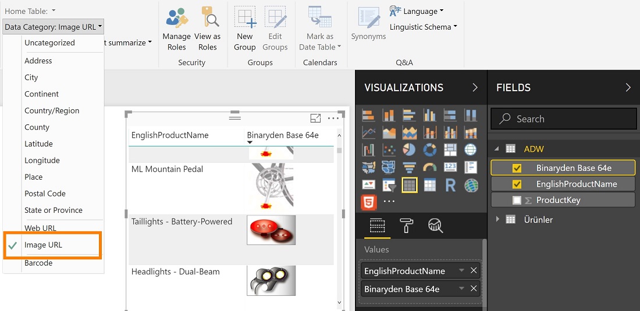Select the Area chart visualization
Screen dimensions: 640x311
point(389,133)
